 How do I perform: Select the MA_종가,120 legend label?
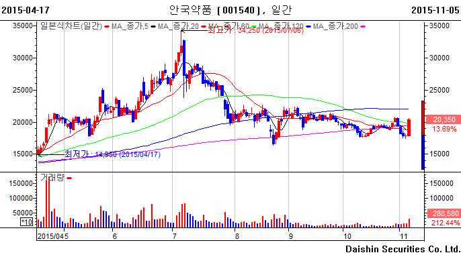281,26
